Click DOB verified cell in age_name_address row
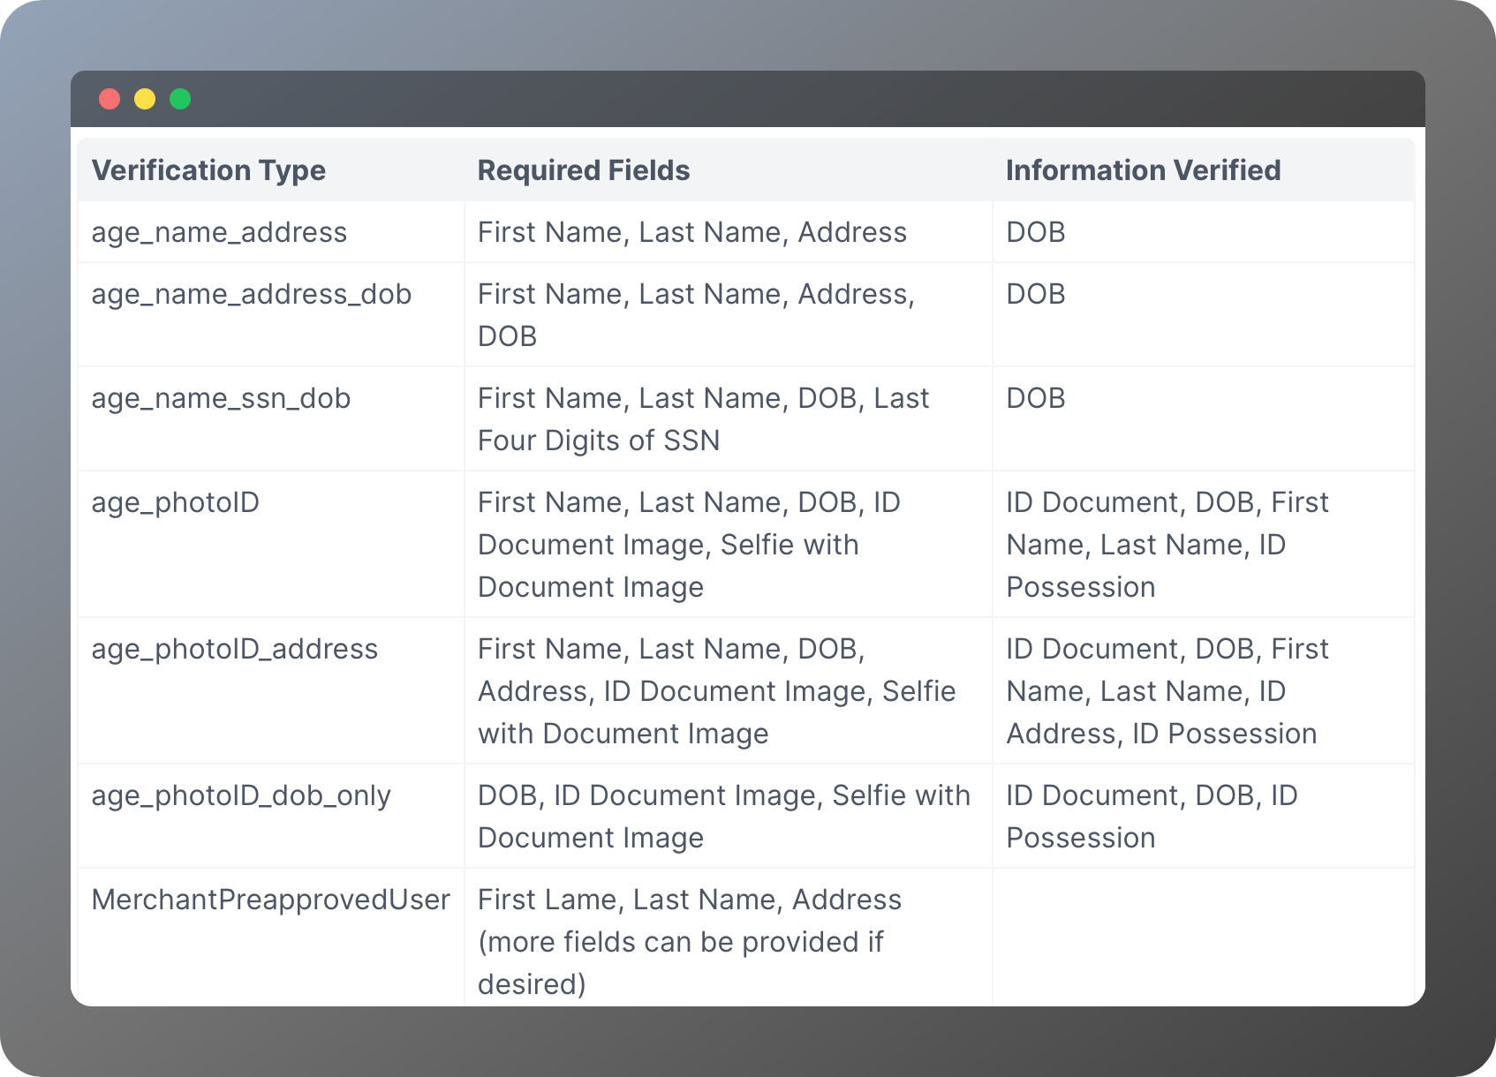 click(x=1204, y=232)
